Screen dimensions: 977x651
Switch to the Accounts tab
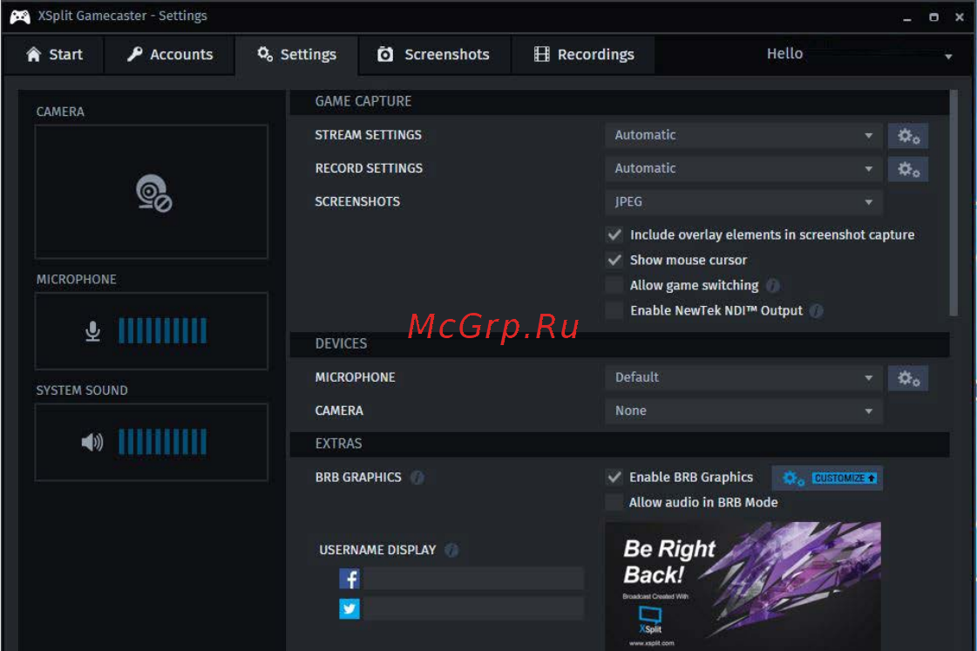[x=170, y=55]
